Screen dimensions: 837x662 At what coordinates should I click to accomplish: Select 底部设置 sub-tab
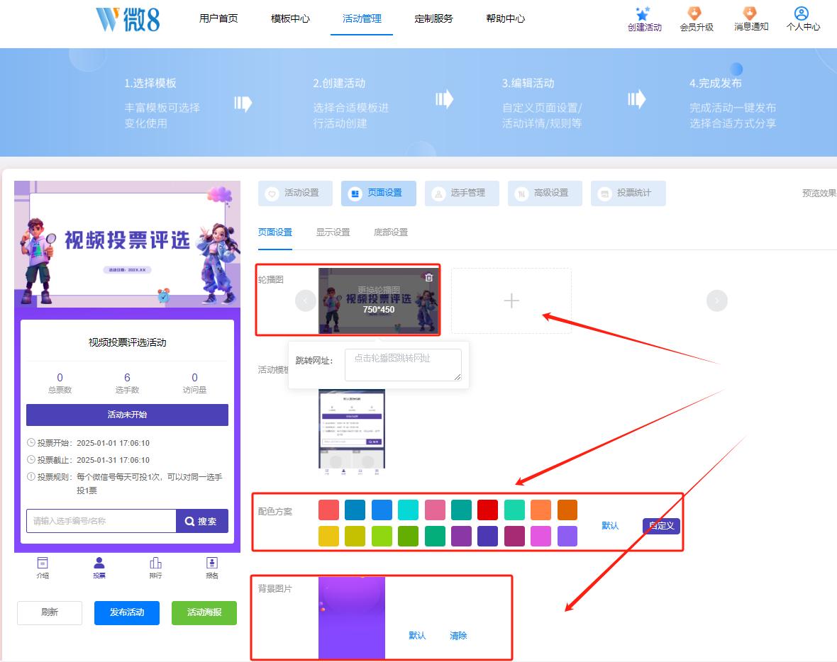pyautogui.click(x=391, y=232)
